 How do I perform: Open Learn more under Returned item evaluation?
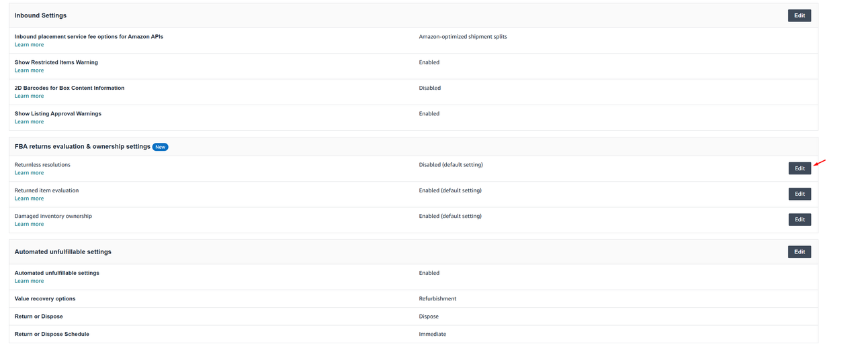tap(29, 198)
